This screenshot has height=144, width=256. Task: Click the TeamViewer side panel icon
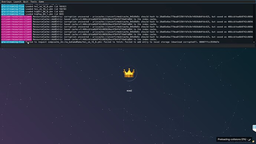[x=254, y=128]
